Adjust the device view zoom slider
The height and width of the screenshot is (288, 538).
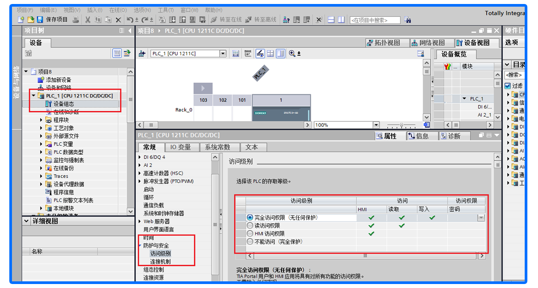[x=402, y=125]
